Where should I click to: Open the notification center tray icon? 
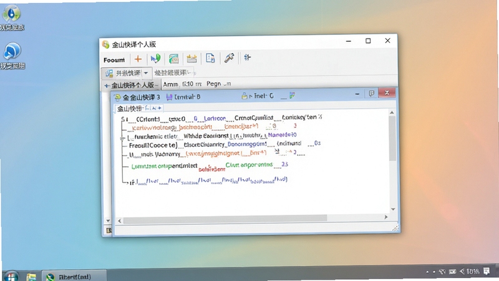pos(487,271)
